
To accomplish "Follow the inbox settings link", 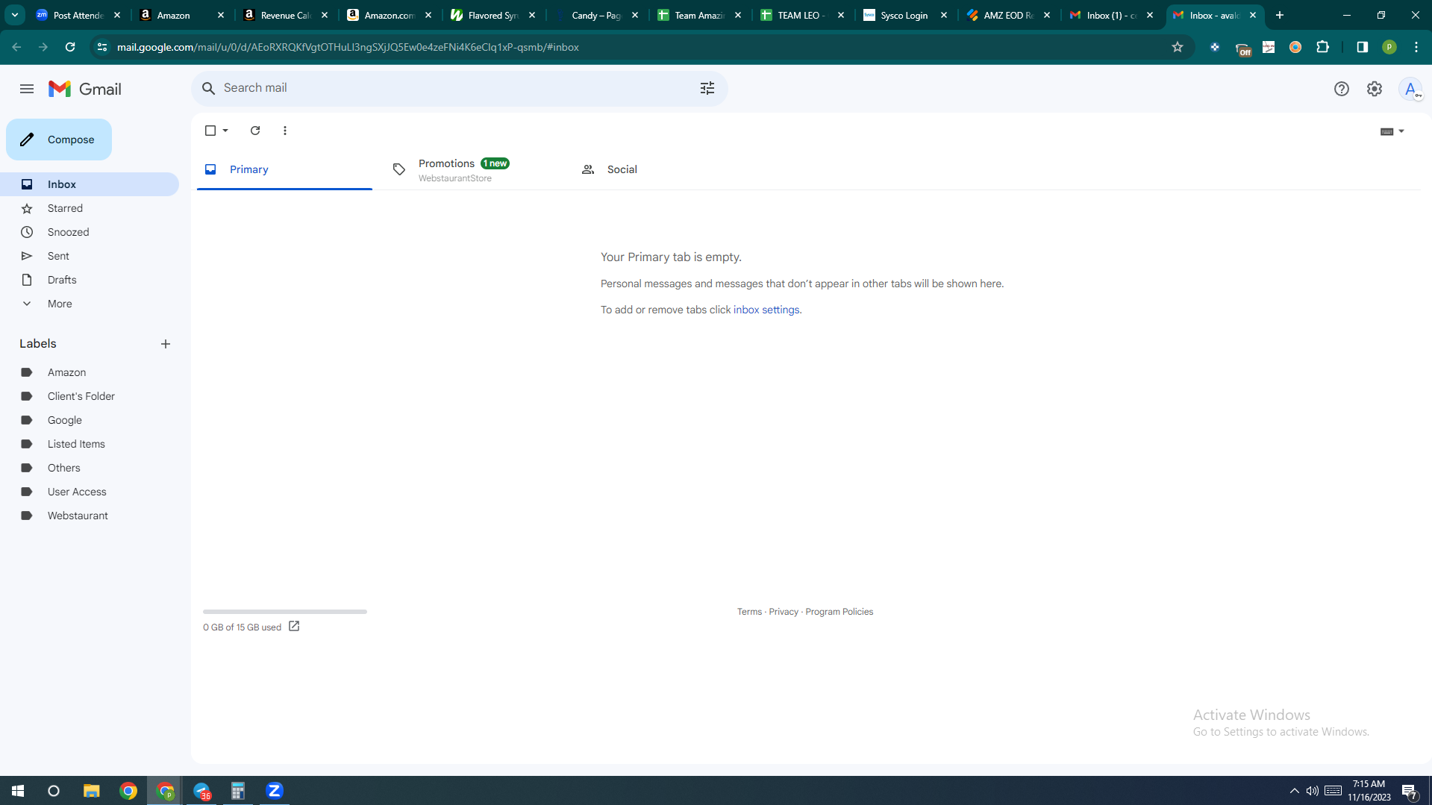I will pyautogui.click(x=766, y=310).
